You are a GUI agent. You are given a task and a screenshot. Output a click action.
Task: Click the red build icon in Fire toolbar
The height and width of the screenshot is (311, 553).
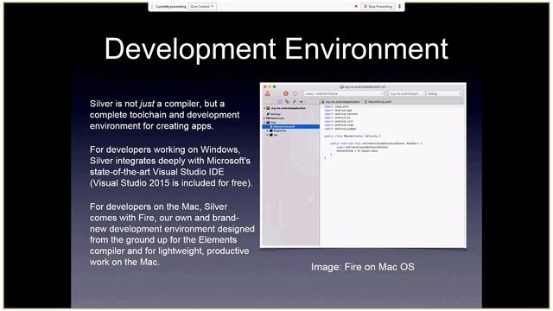point(268,93)
